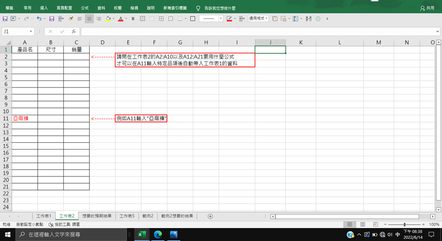Click the Normal view icon in status bar
The height and width of the screenshot is (241, 442).
(349, 224)
